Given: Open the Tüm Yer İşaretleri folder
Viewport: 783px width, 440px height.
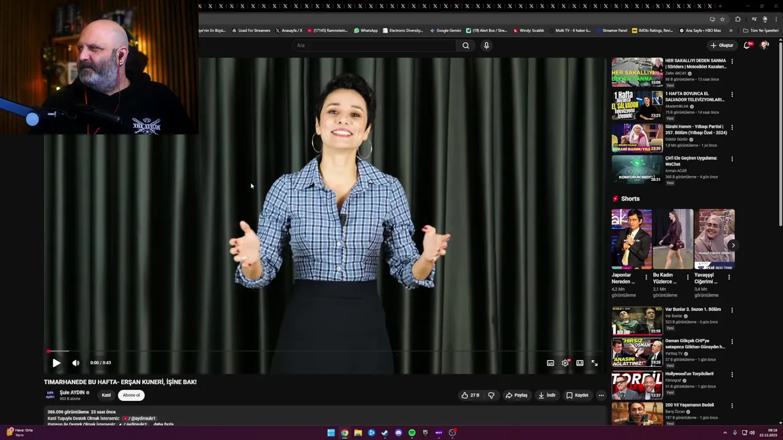Looking at the screenshot, I should point(760,31).
